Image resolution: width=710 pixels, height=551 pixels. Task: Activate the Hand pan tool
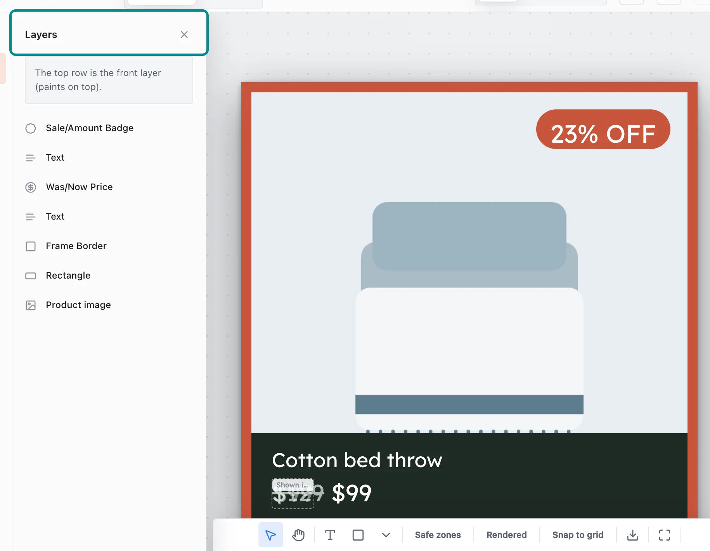pyautogui.click(x=298, y=535)
